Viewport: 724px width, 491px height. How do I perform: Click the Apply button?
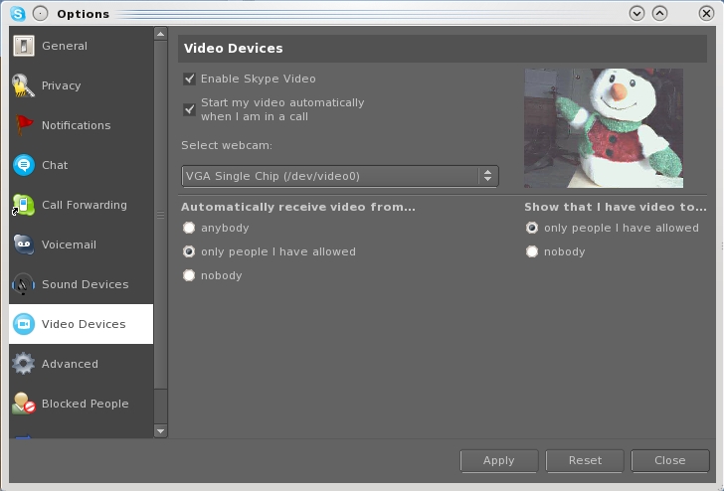(499, 460)
